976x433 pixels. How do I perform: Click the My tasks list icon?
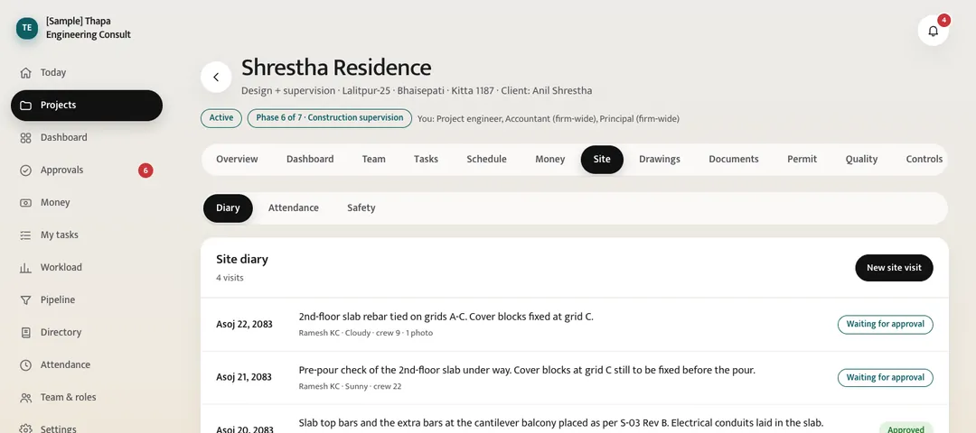click(25, 235)
